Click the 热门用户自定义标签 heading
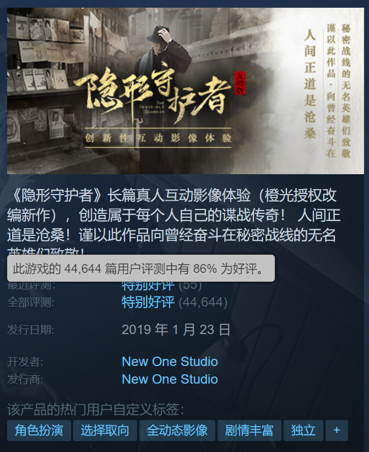 [96, 410]
